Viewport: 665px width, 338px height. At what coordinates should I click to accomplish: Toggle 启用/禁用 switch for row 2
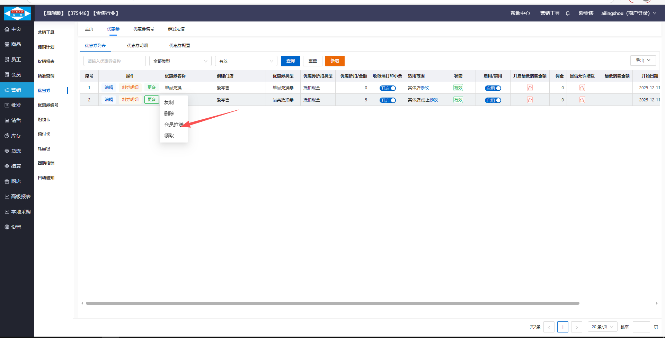point(493,100)
